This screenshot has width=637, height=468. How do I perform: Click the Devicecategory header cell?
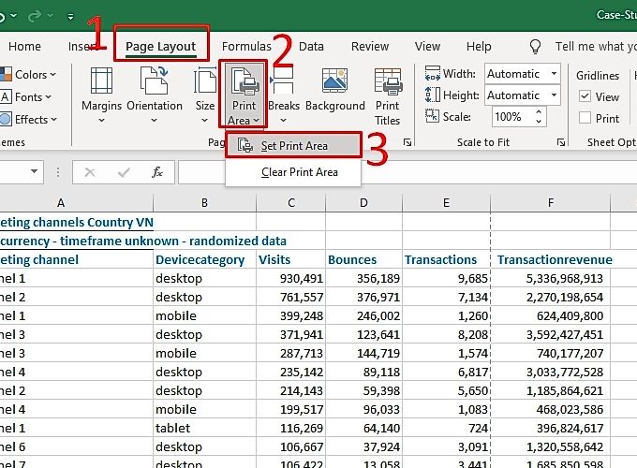(x=205, y=260)
